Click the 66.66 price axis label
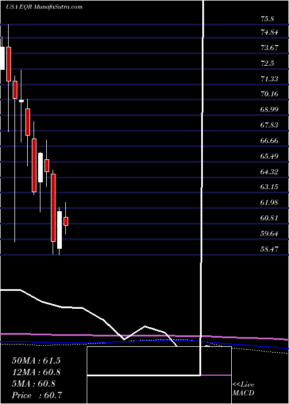Screen dimensions: 289x404 click(x=269, y=141)
